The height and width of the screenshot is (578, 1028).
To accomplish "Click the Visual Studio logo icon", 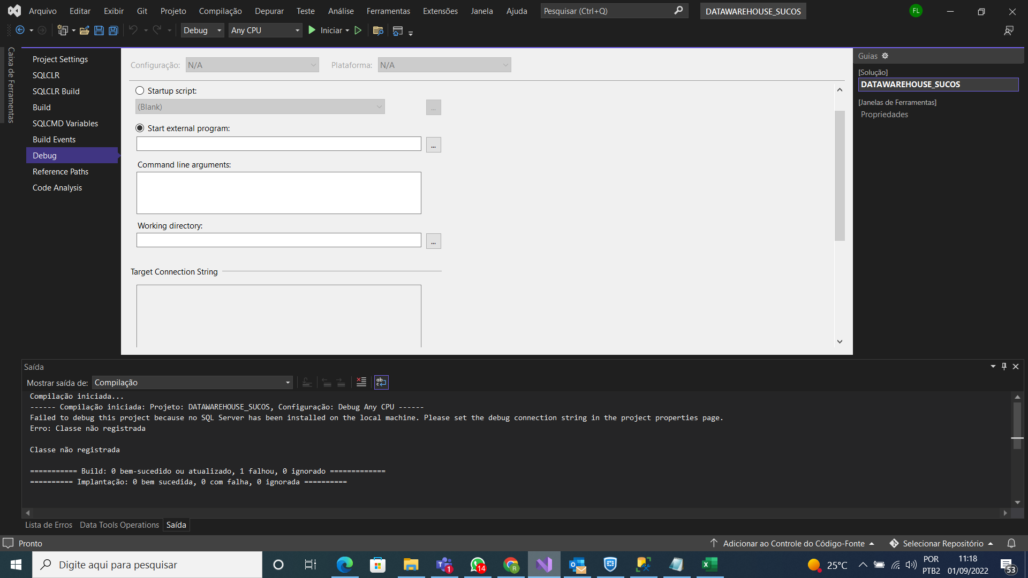I will point(14,11).
